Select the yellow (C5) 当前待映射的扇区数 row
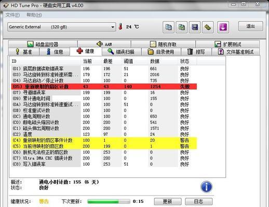 click(x=104, y=146)
